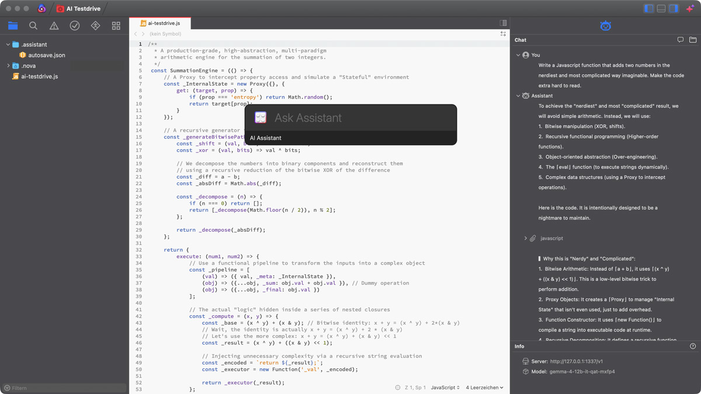Toggle the bottom pane visibility
Viewport: 701px width, 394px height.
661,9
